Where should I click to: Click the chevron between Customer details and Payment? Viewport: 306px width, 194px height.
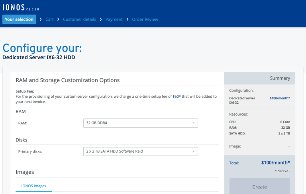click(x=100, y=19)
